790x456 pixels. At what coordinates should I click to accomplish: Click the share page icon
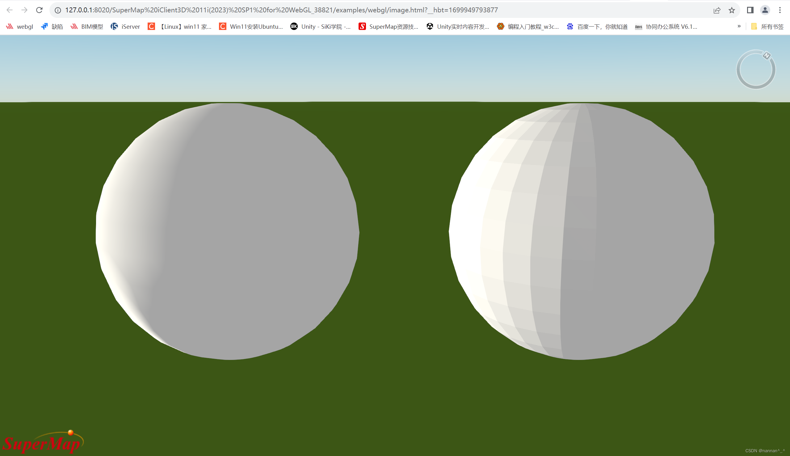[x=717, y=10]
